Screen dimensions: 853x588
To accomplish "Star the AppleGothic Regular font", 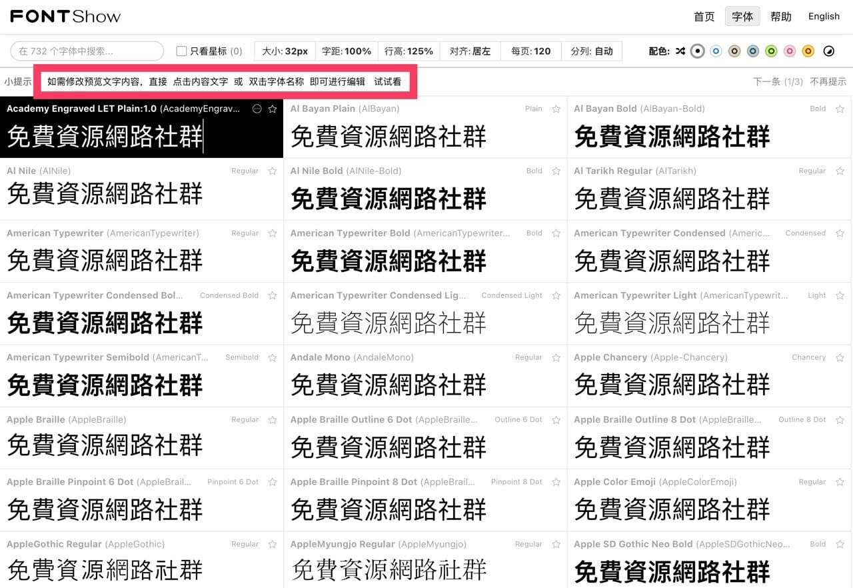I will 273,545.
